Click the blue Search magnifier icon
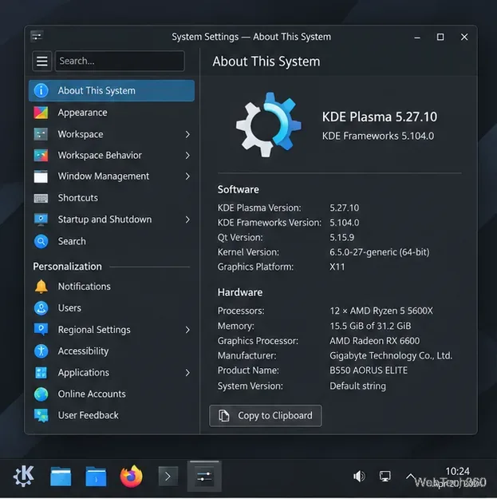 point(41,241)
